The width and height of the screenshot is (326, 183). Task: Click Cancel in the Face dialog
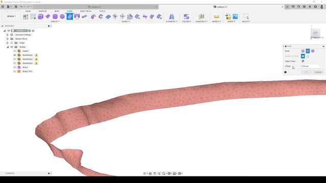[x=318, y=72]
